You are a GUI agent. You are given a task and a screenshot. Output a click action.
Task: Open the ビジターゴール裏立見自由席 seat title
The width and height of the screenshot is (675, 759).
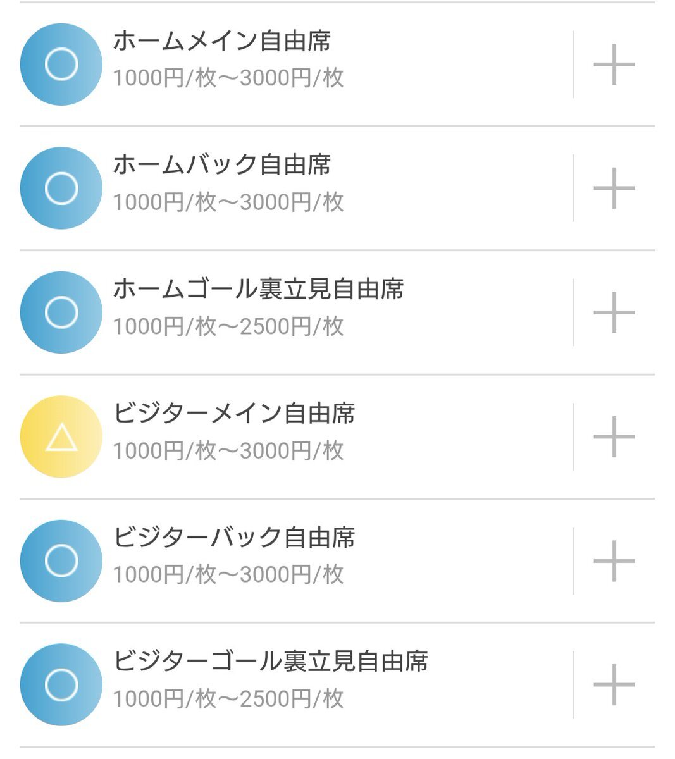(x=271, y=661)
